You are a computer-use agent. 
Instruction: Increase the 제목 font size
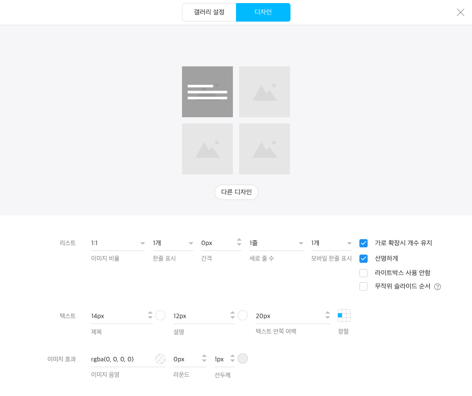click(x=150, y=313)
